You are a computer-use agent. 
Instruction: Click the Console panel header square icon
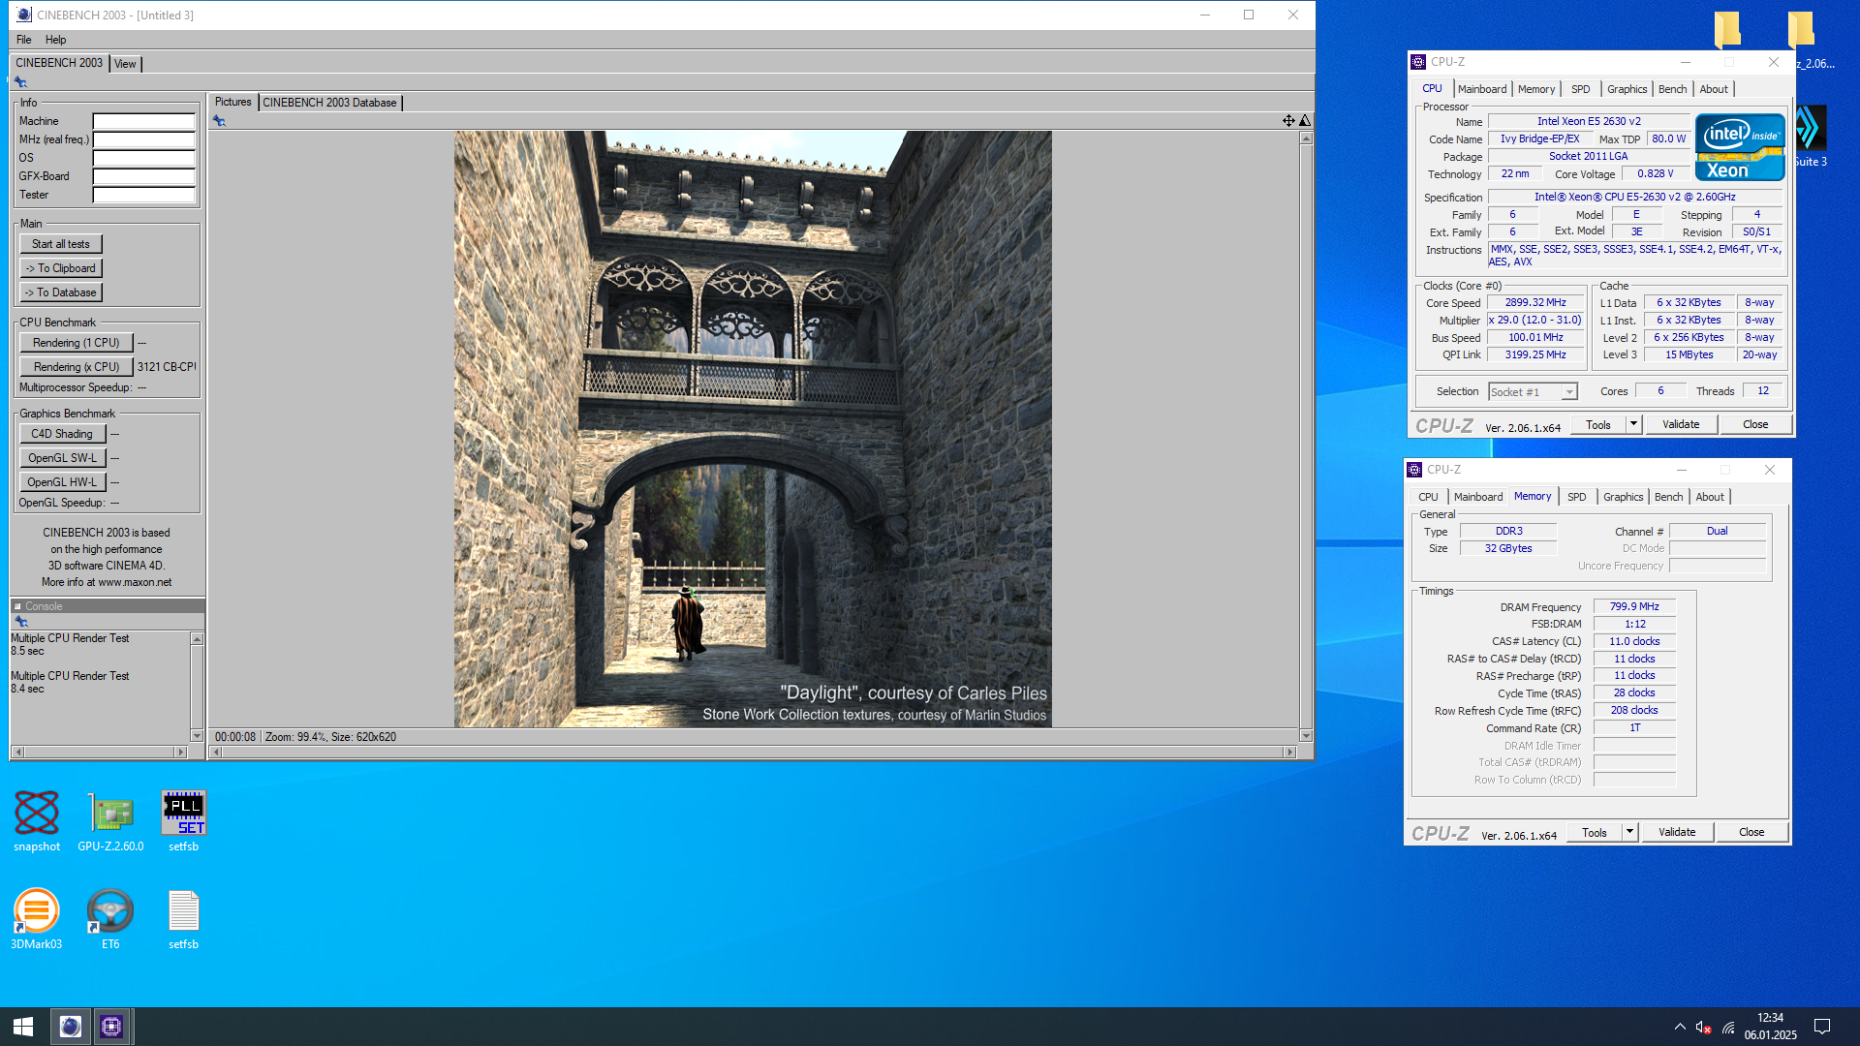point(17,606)
